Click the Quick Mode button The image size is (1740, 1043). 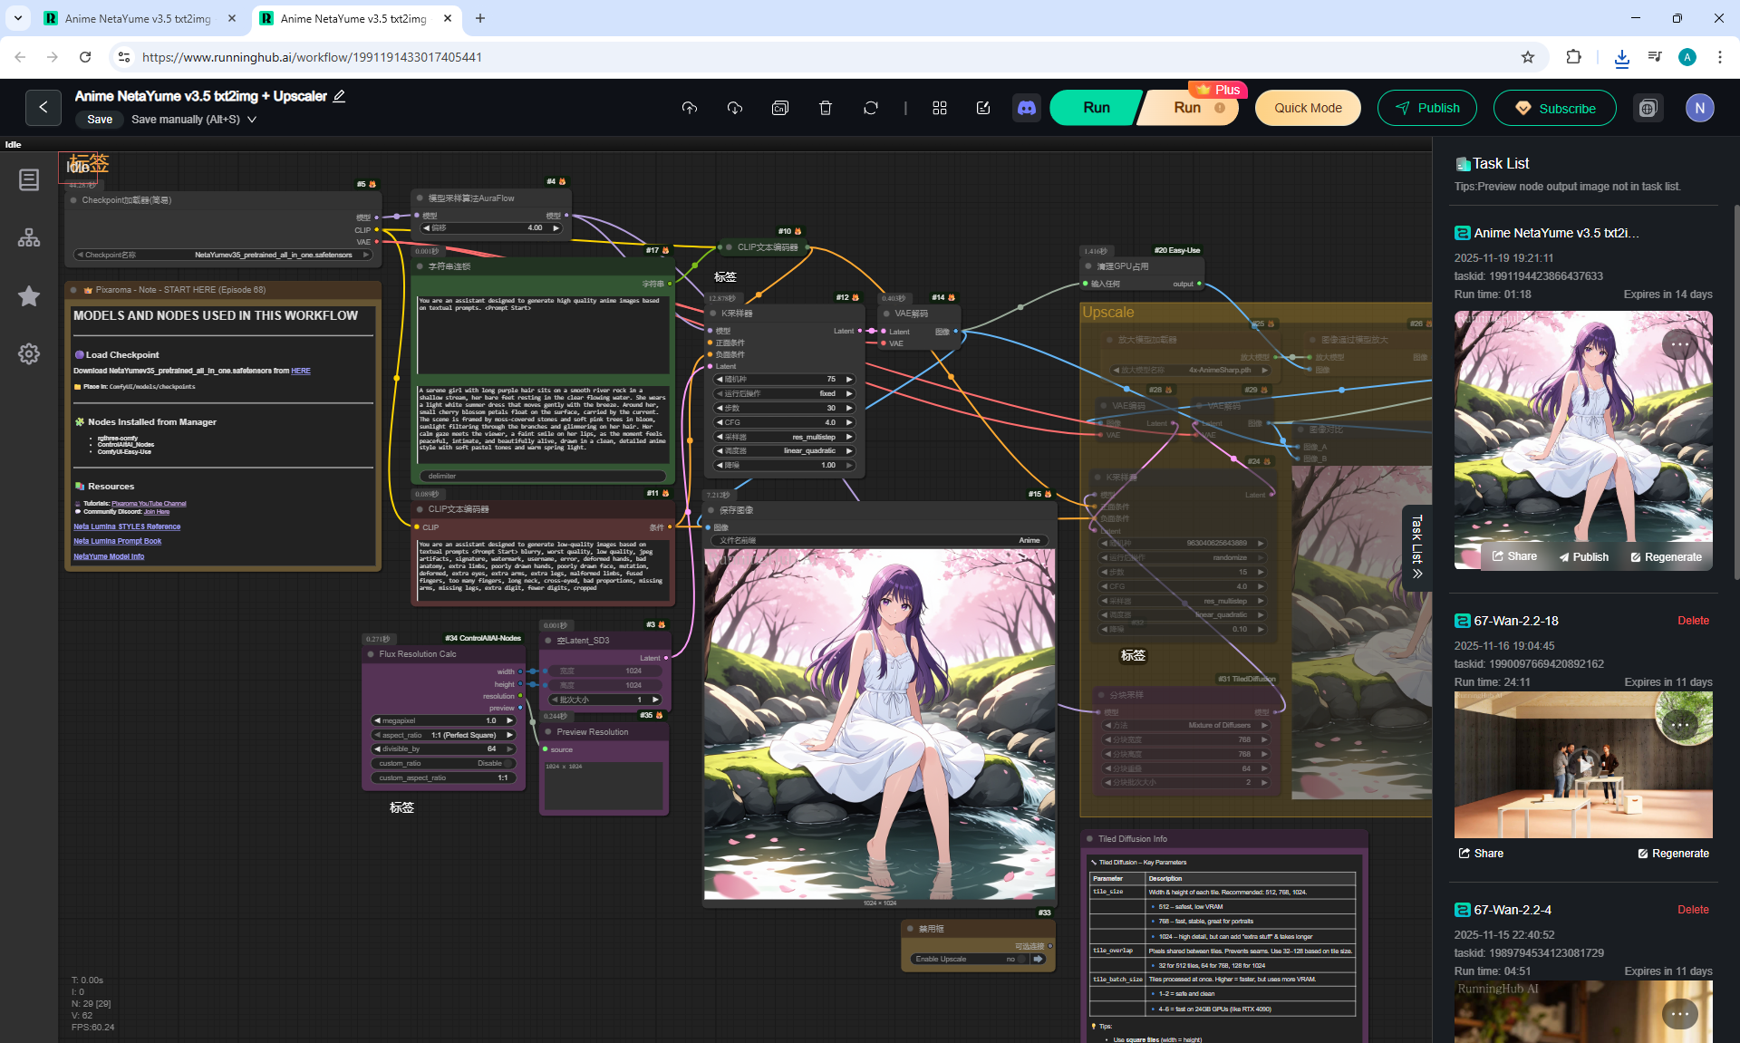1308,108
